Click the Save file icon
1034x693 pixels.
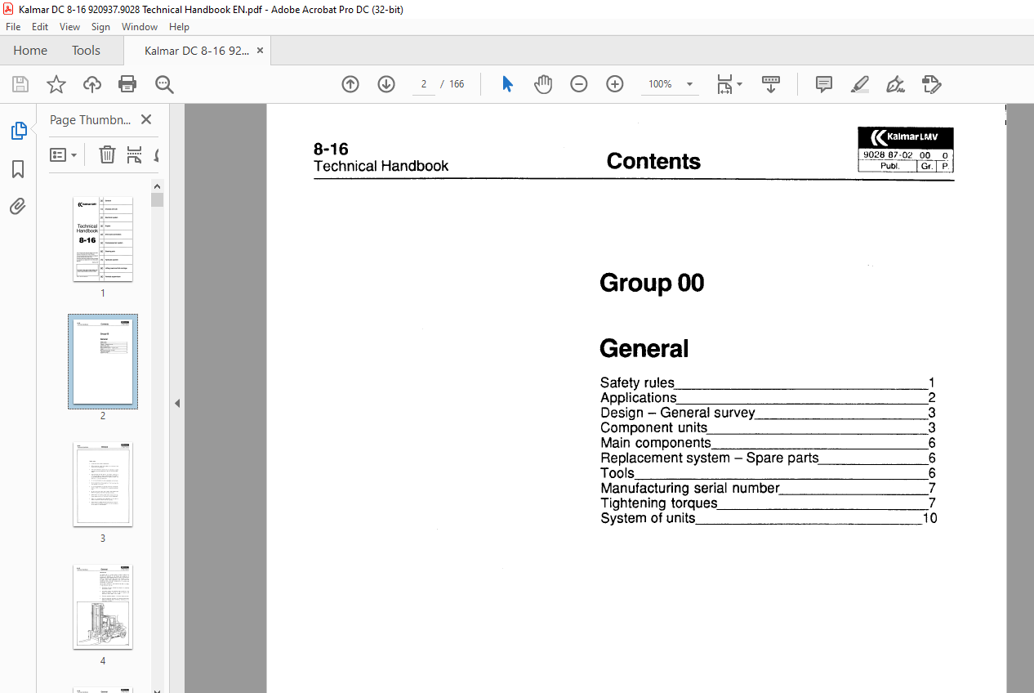pyautogui.click(x=20, y=84)
